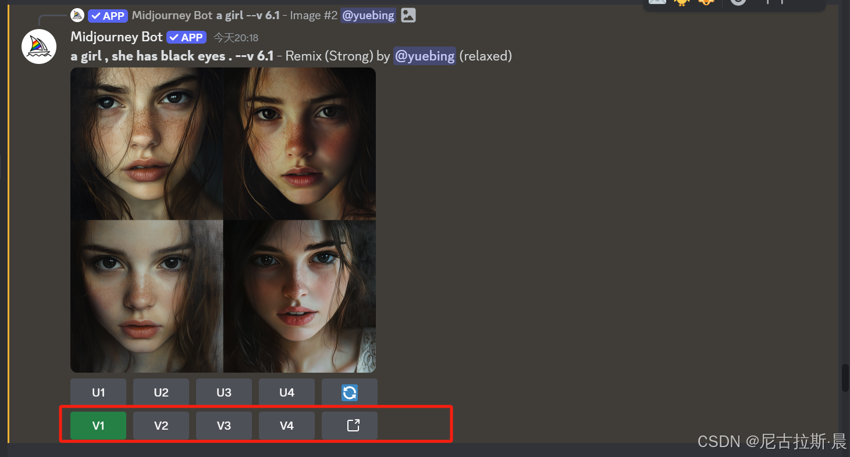Click the image attachment icon in reply header
Viewport: 850px width, 457px height.
(408, 16)
